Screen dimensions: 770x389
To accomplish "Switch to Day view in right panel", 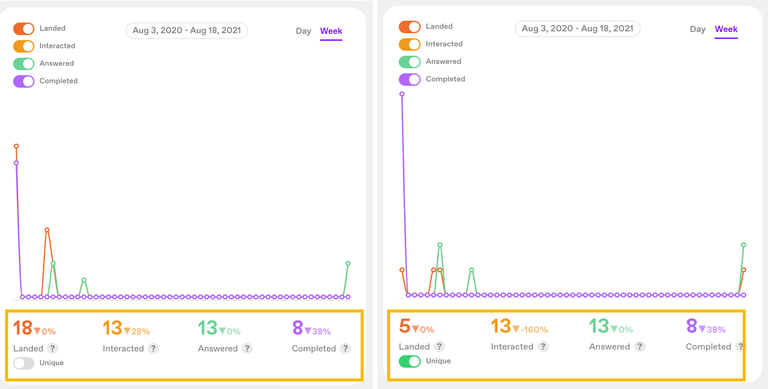I will coord(698,29).
